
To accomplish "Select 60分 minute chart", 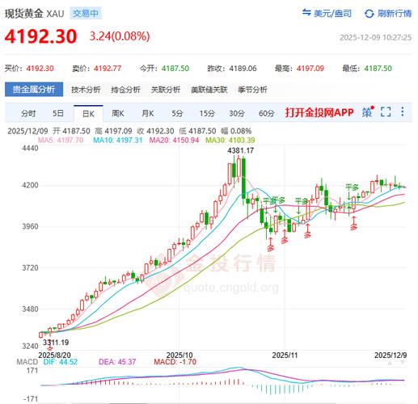I will [266, 113].
